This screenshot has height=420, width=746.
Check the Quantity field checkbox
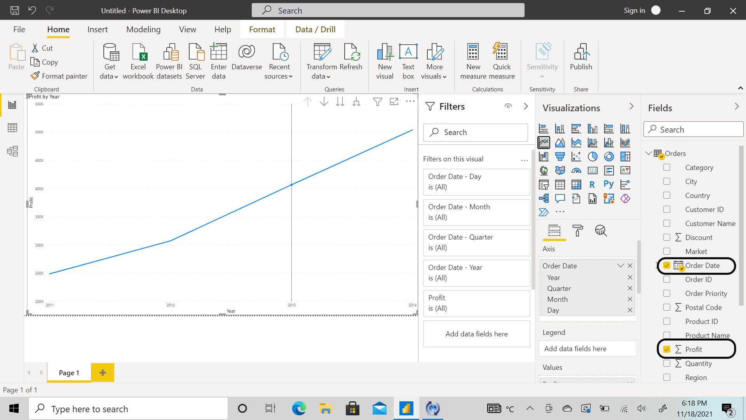667,363
